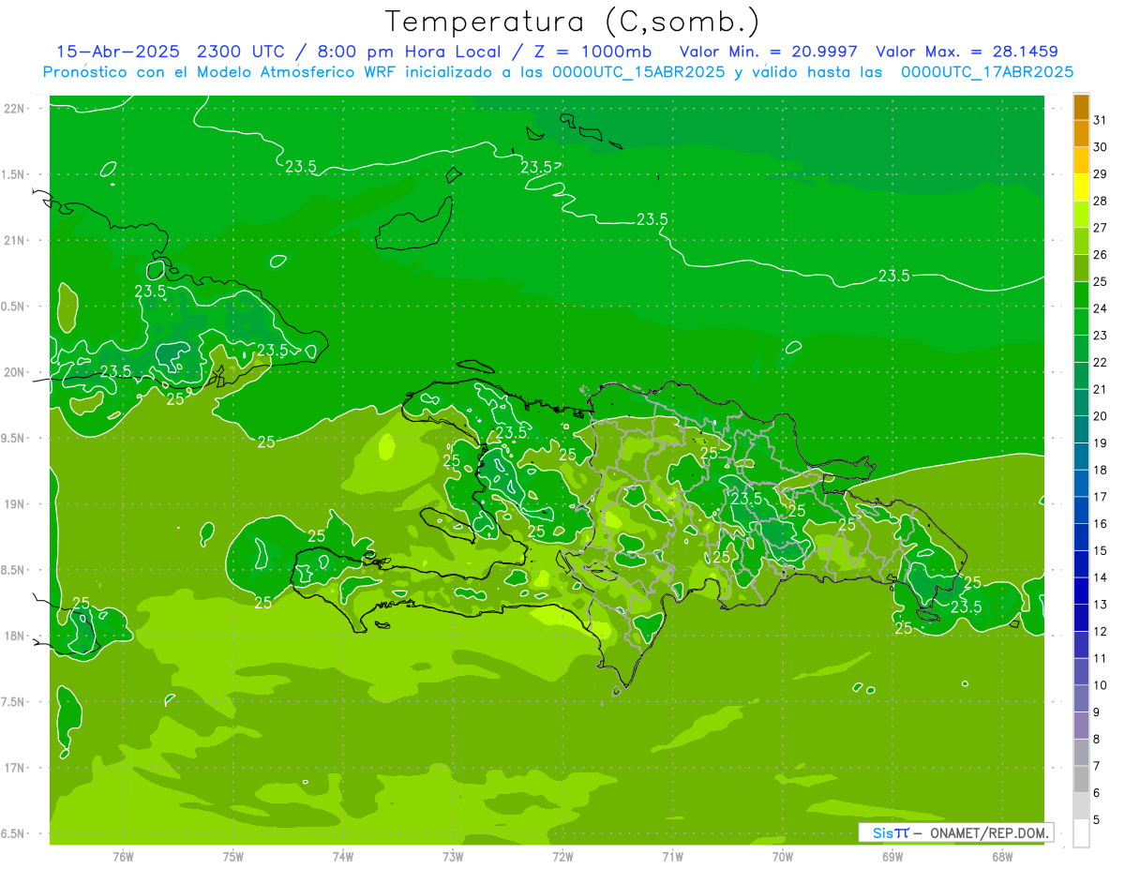Image resolution: width=1125 pixels, height=869 pixels.
Task: Pick the blue legend color between 16 and 17
Action: (1081, 511)
